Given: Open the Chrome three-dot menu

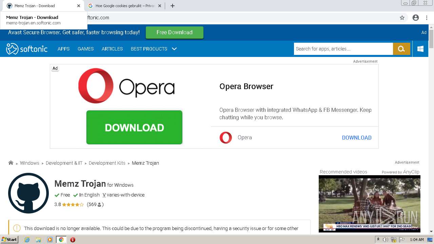Looking at the screenshot, I should (427, 18).
